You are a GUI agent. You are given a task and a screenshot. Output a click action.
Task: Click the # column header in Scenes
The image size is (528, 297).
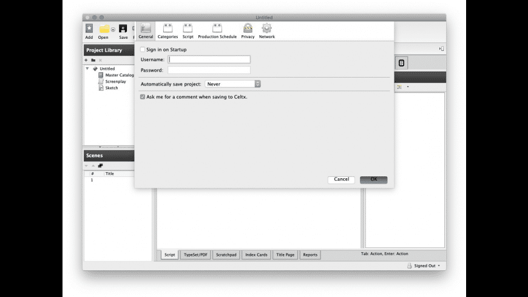click(x=92, y=173)
